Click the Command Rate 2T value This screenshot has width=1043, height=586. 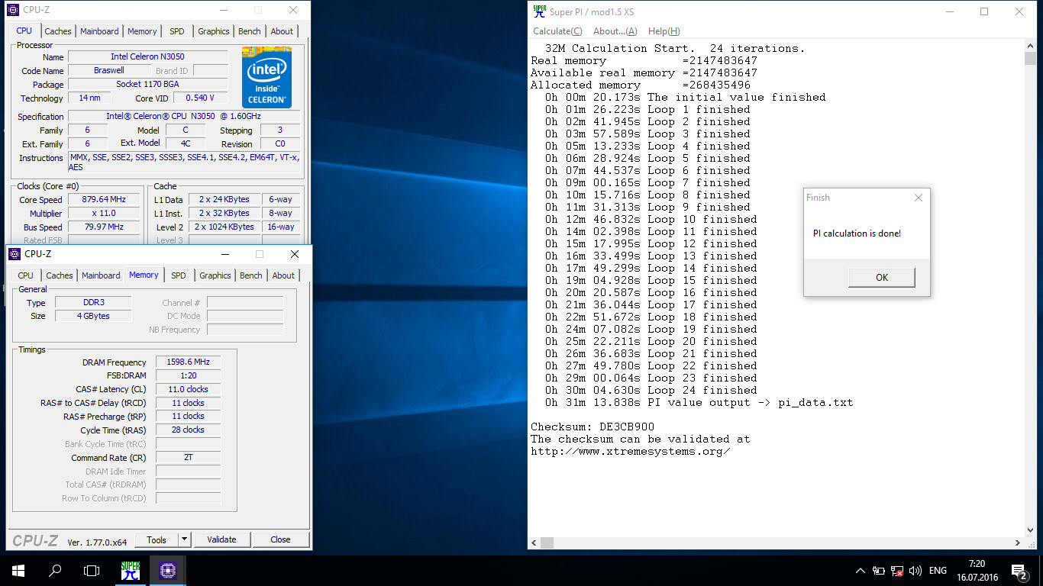(188, 457)
